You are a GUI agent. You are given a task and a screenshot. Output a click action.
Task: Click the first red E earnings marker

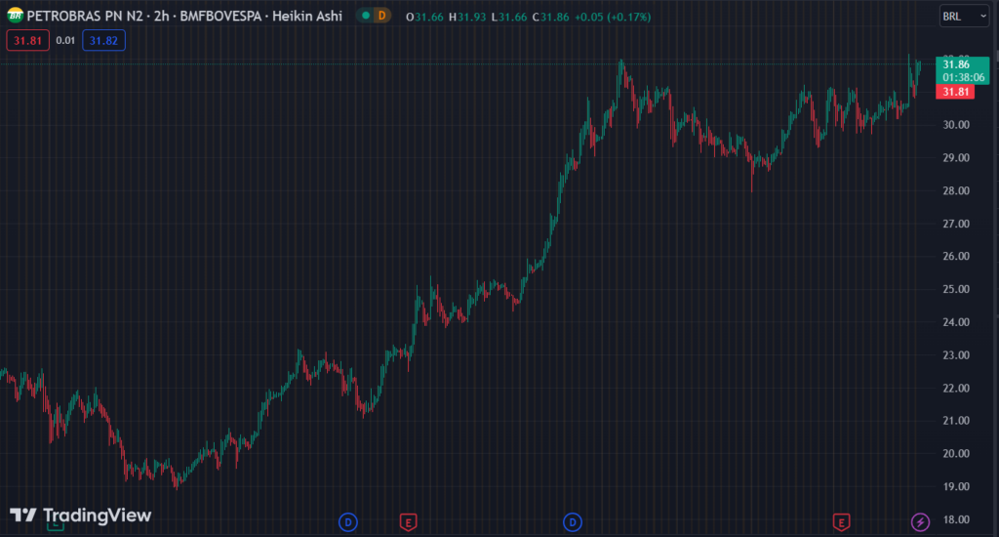click(x=409, y=522)
